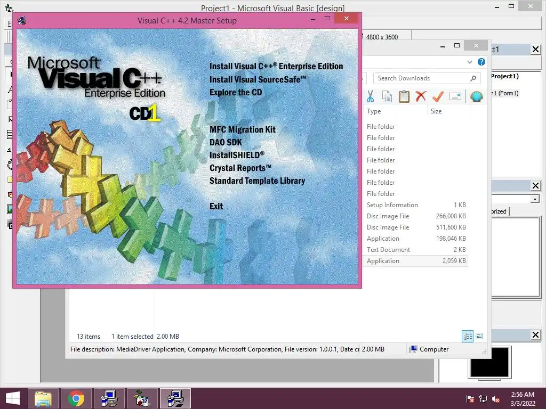Screen dimensions: 546x409
Task: Click the form preview in Form Layout
Action: pos(489,362)
